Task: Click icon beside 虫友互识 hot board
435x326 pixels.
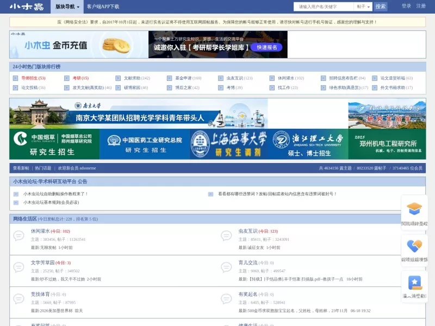Action: point(221,78)
